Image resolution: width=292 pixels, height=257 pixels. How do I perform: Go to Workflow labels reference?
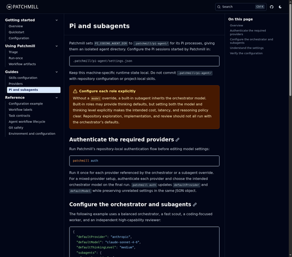[21, 110]
